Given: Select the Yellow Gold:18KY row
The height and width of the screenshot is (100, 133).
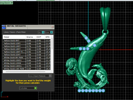Looking at the screenshot, I should coord(27,49).
